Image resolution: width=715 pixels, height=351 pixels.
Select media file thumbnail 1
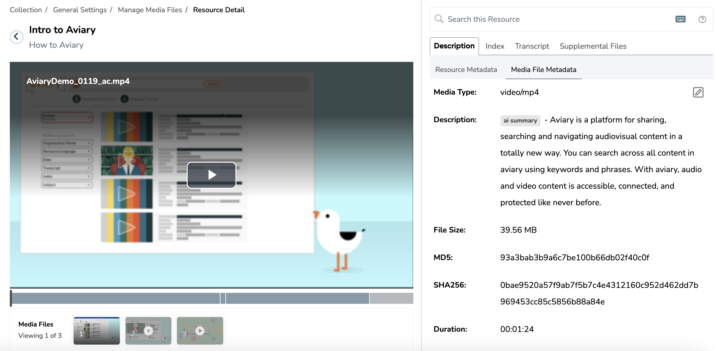tap(97, 331)
